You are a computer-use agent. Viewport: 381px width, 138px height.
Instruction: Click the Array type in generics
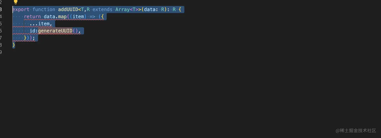pos(122,10)
